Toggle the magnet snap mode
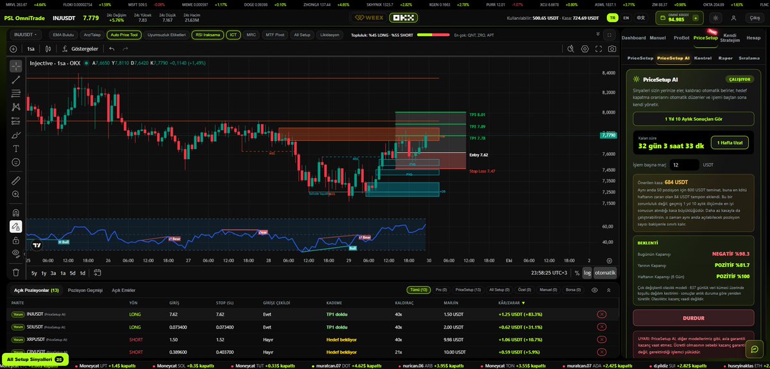This screenshot has height=369, width=770. pos(16,212)
